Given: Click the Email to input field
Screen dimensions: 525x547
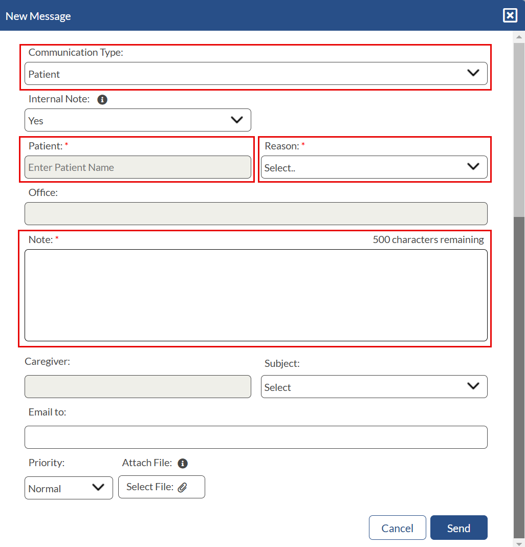Looking at the screenshot, I should pos(256,437).
